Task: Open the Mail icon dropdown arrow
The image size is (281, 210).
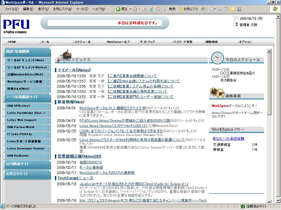Action: coord(215,9)
